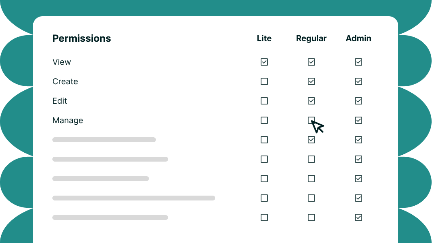Disable Create permission for Admin role
432x243 pixels.
point(359,81)
